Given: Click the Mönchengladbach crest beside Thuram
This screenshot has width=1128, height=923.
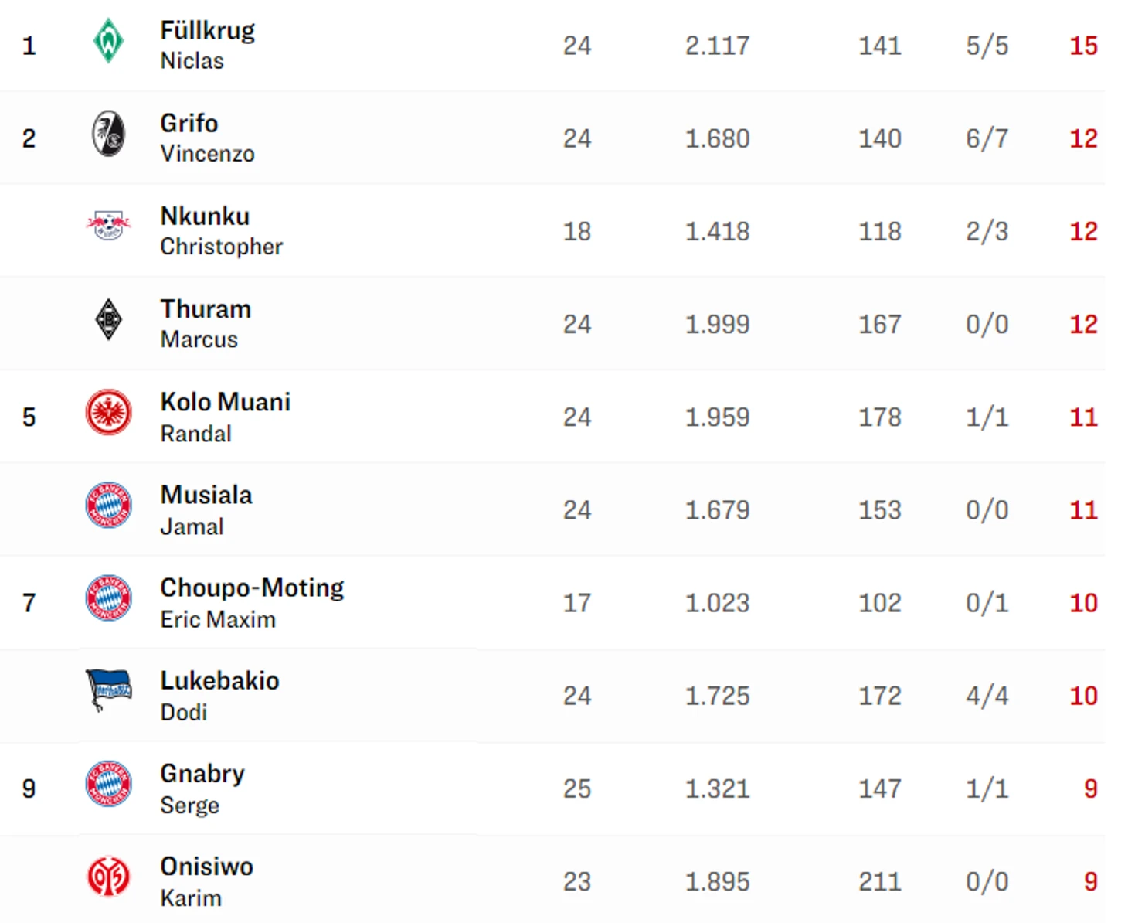Looking at the screenshot, I should [108, 319].
